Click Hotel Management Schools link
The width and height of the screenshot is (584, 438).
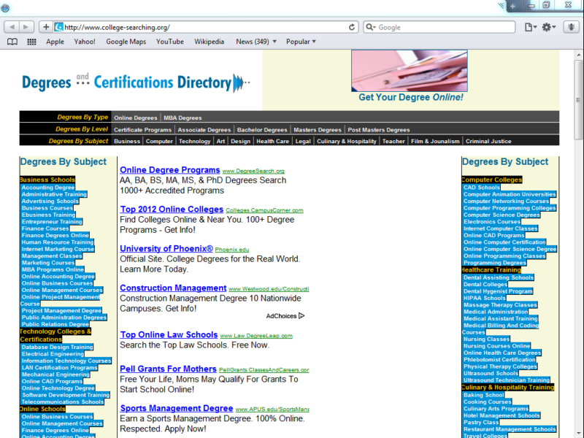pos(502,415)
